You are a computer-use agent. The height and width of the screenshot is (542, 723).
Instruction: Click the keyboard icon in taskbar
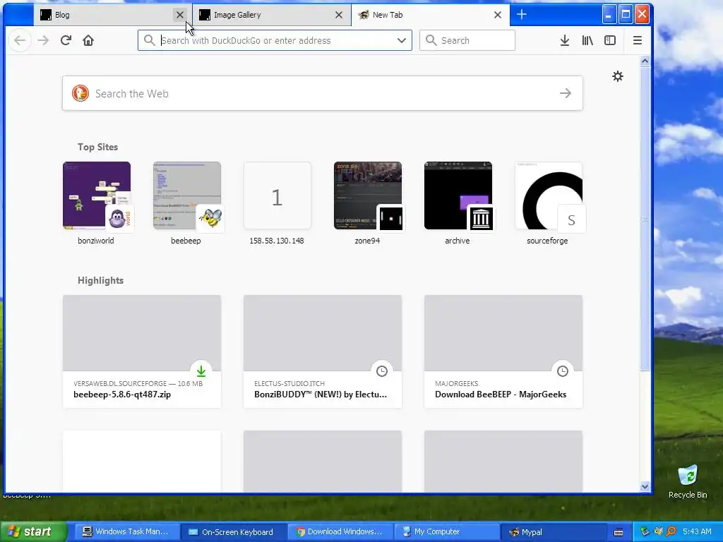click(619, 532)
